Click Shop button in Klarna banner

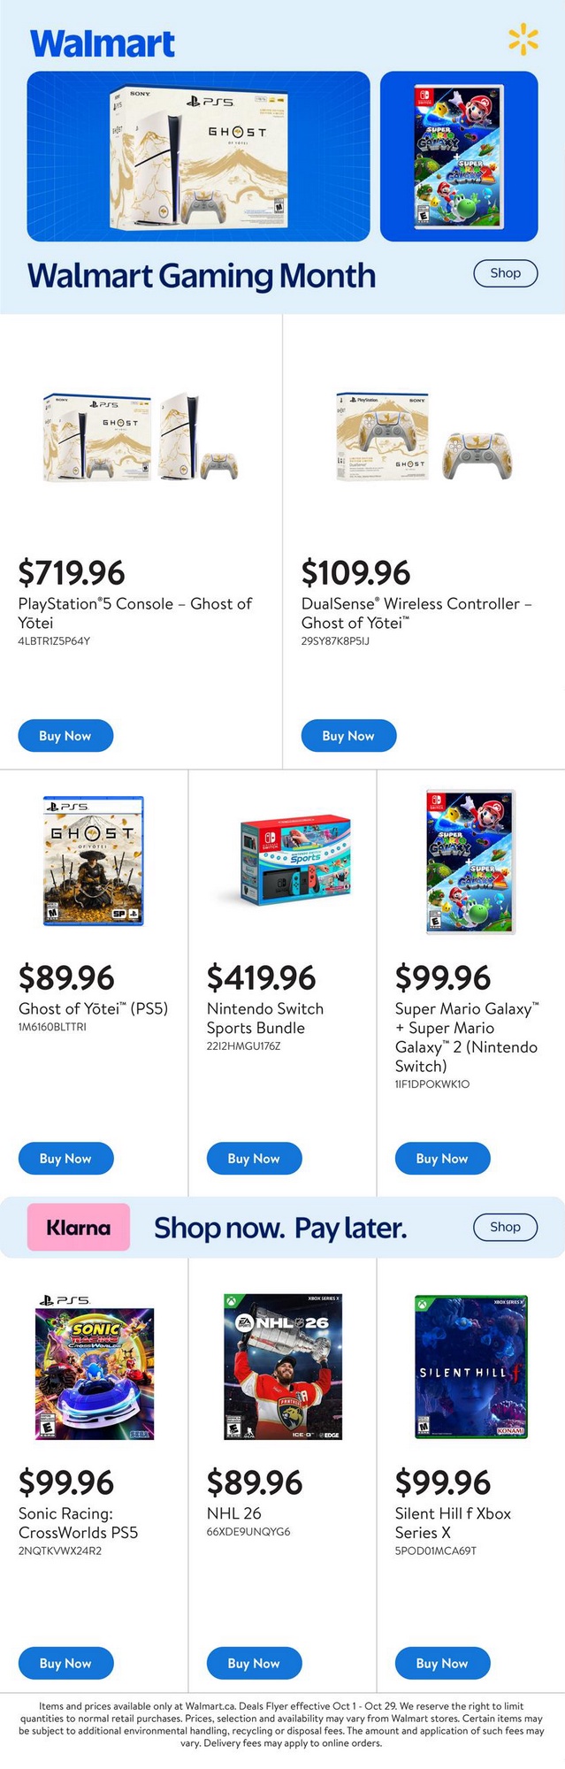[505, 1227]
